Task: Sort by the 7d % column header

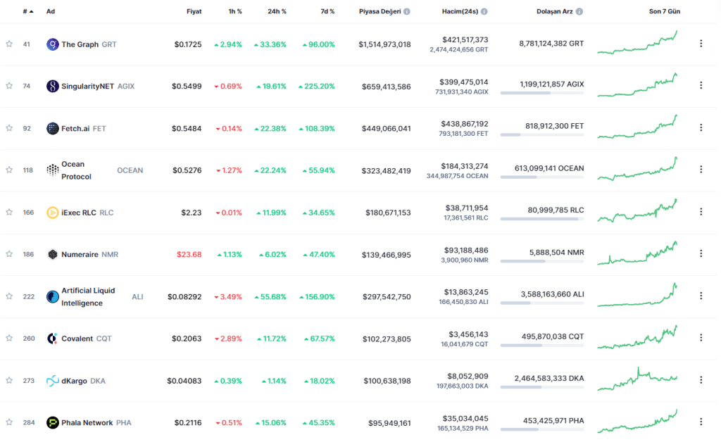Action: point(327,11)
